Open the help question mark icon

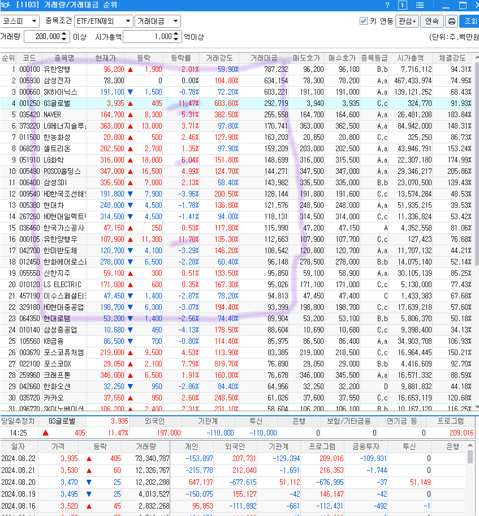(387, 5)
